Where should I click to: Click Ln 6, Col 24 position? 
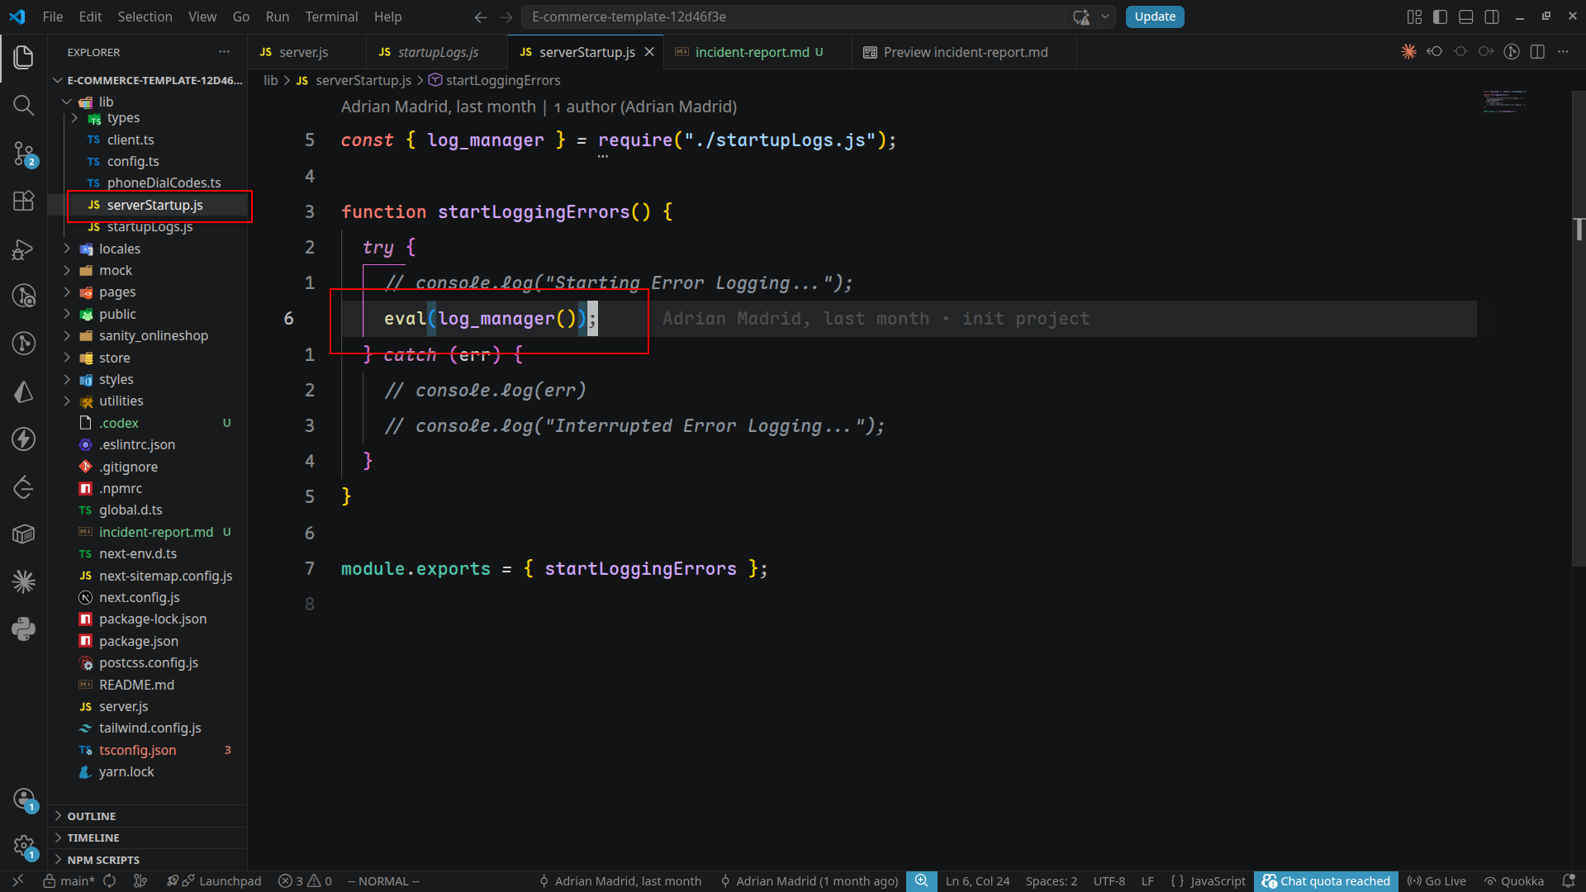click(977, 881)
